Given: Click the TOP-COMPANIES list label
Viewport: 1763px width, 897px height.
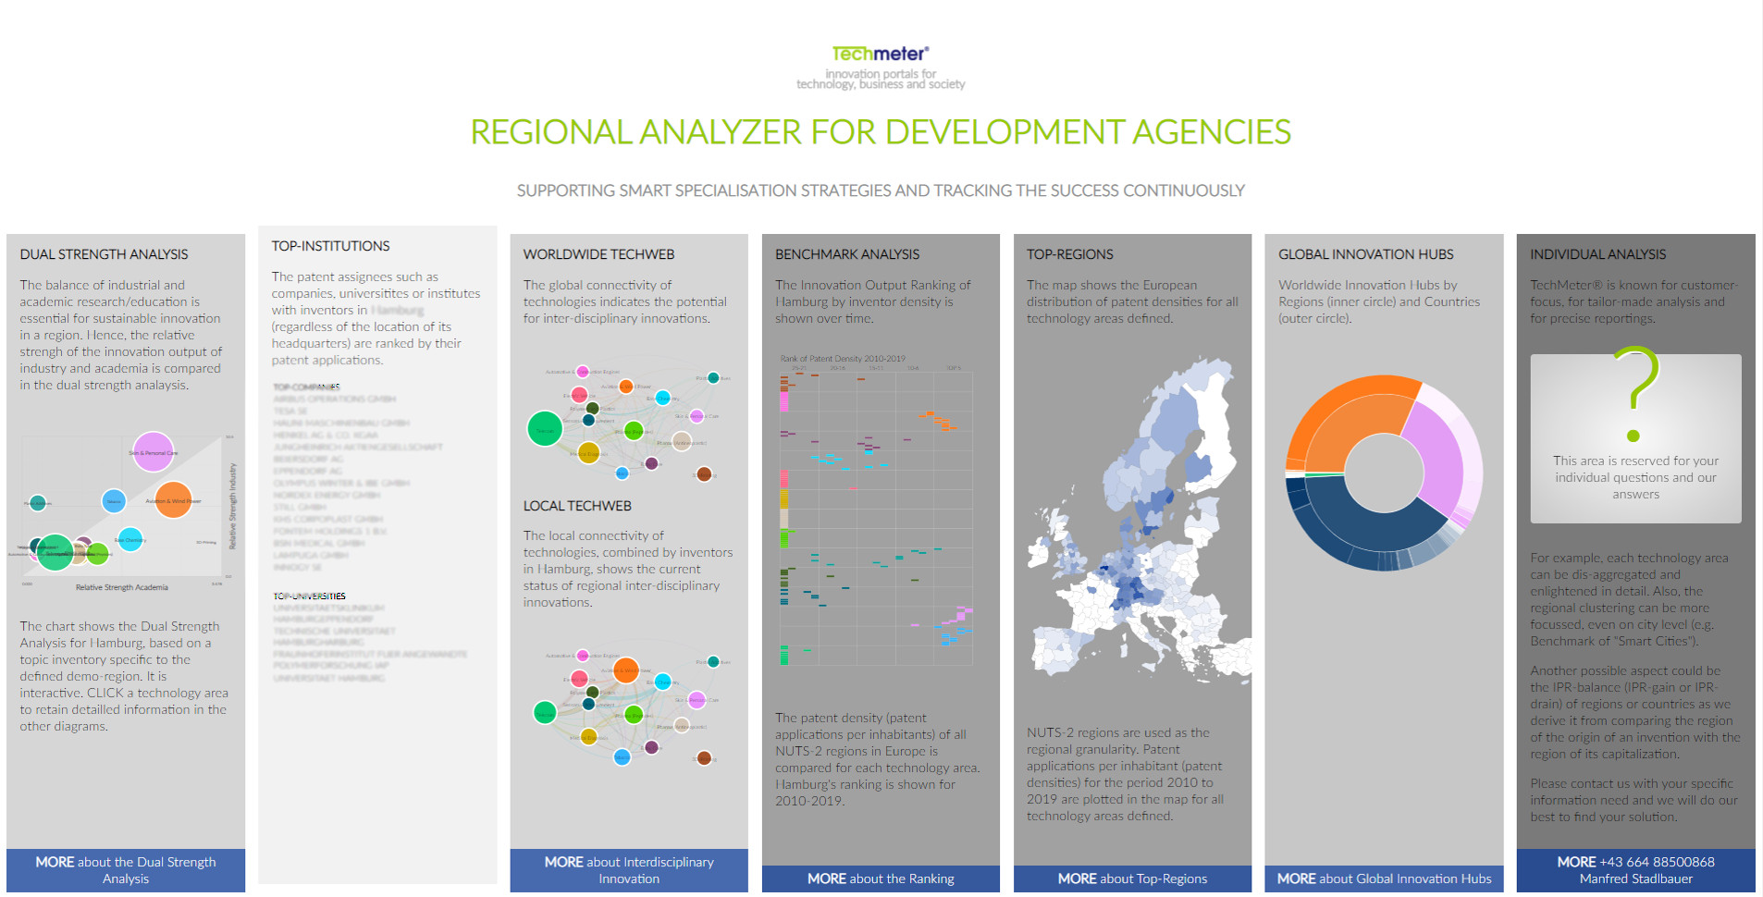Looking at the screenshot, I should pos(306,387).
